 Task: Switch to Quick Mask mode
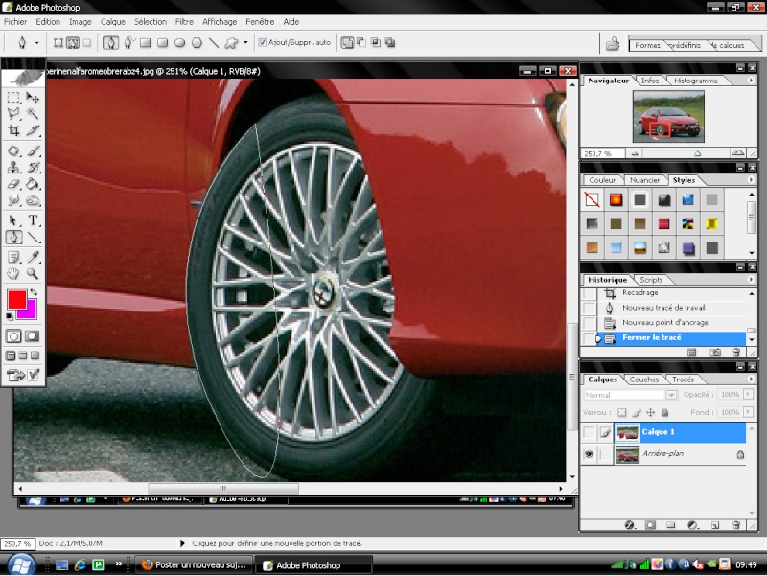(33, 336)
